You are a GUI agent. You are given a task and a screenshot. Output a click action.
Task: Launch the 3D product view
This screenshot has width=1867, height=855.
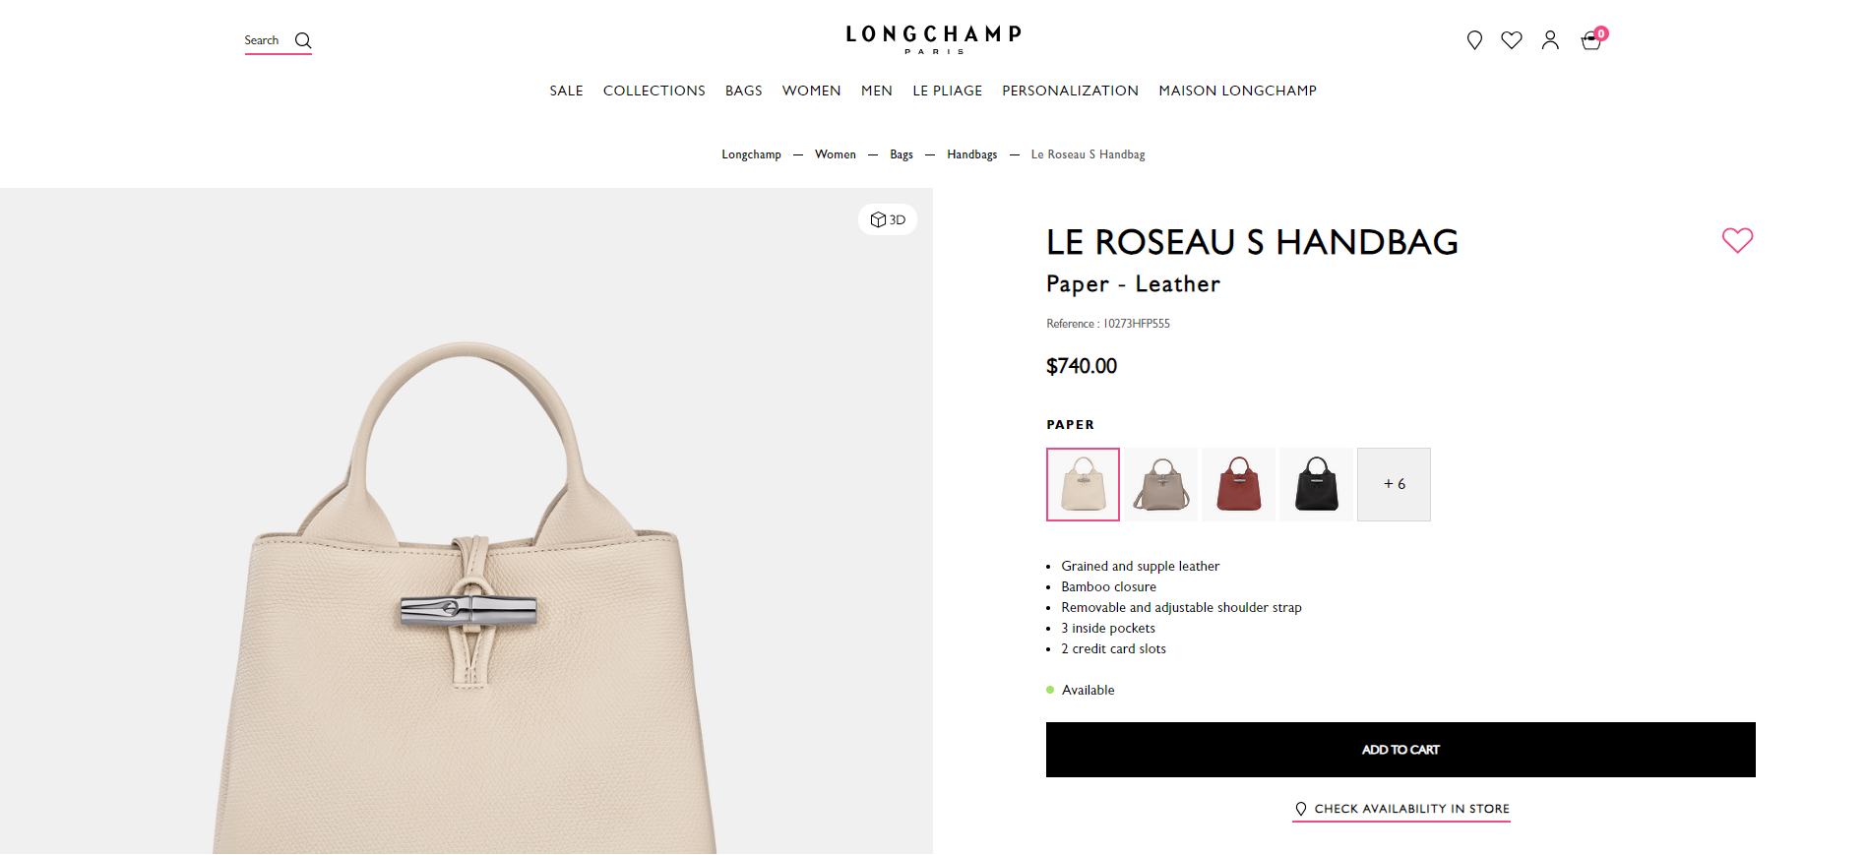888,219
